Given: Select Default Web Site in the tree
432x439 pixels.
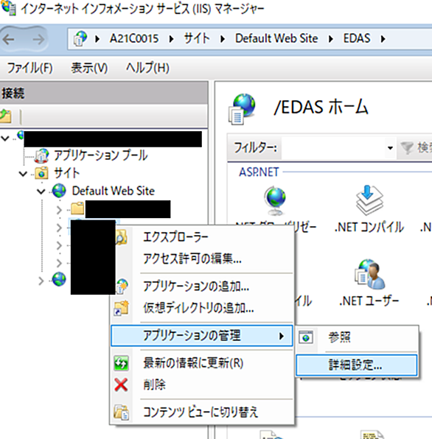Looking at the screenshot, I should (114, 191).
